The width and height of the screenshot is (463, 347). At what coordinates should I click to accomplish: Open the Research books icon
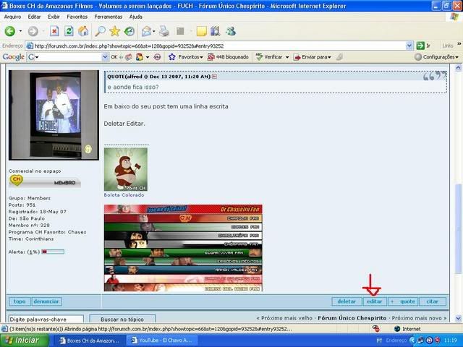point(216,31)
